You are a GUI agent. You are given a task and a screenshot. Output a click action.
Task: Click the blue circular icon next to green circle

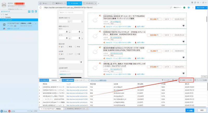188,8
